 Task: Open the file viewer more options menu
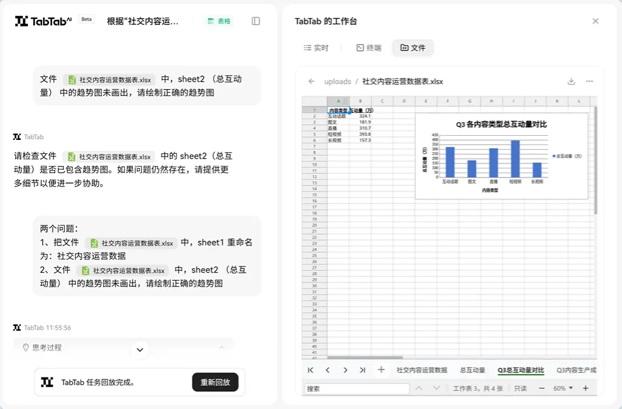(589, 81)
